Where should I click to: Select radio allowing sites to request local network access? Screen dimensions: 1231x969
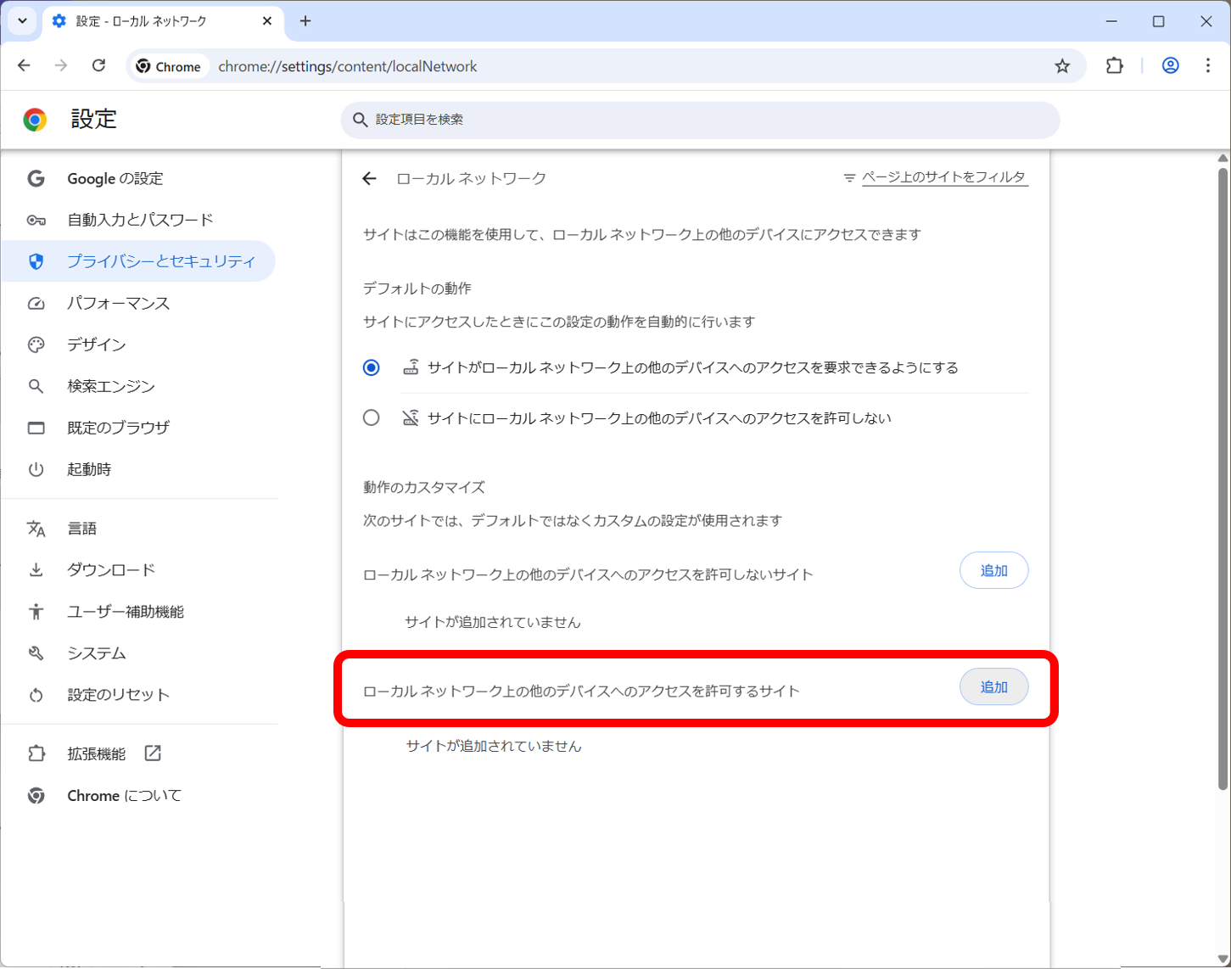click(371, 367)
